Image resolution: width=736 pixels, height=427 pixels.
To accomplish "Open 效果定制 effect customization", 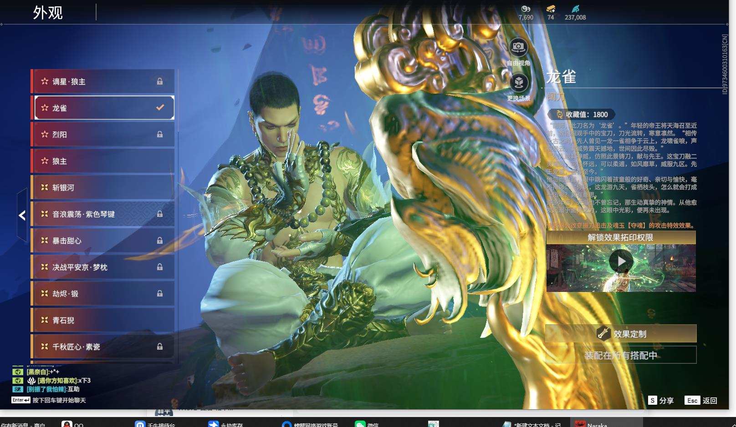I will 621,333.
